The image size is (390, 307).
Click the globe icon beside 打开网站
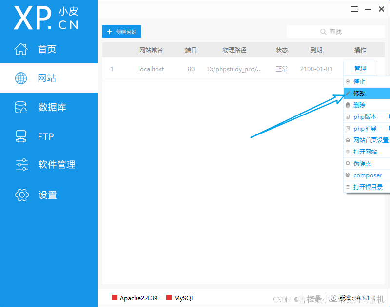click(348, 152)
